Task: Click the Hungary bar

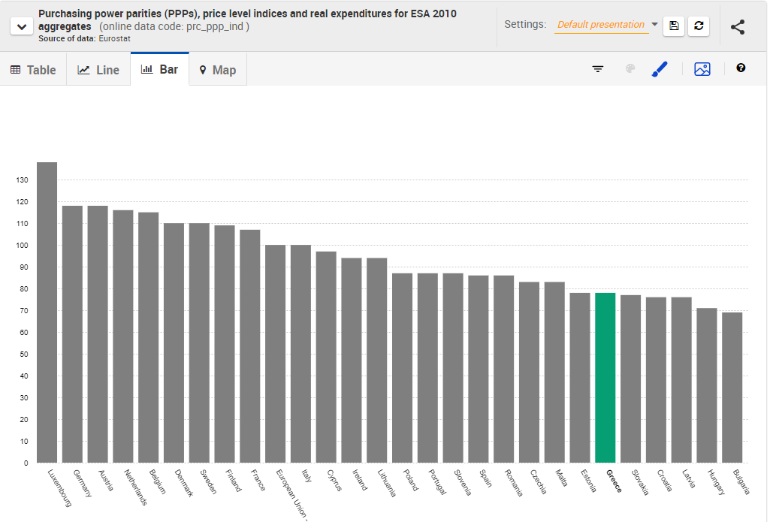Action: point(707,385)
